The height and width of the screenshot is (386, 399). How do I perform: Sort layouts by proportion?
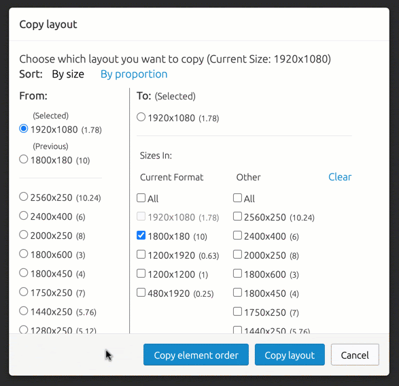click(x=134, y=74)
